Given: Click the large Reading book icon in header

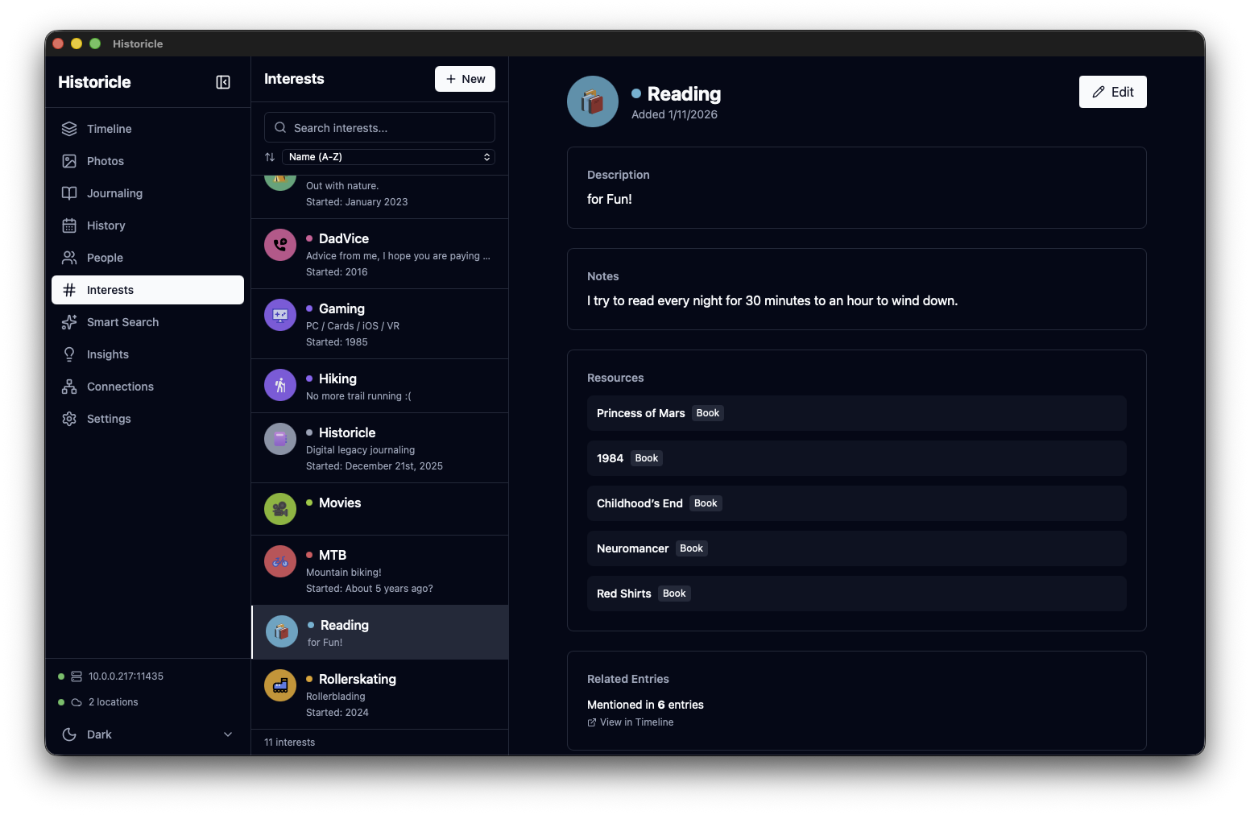Looking at the screenshot, I should [593, 101].
